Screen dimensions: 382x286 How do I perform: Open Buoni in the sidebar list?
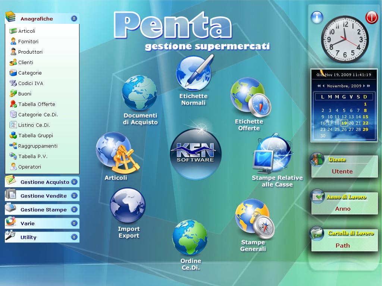click(x=25, y=94)
